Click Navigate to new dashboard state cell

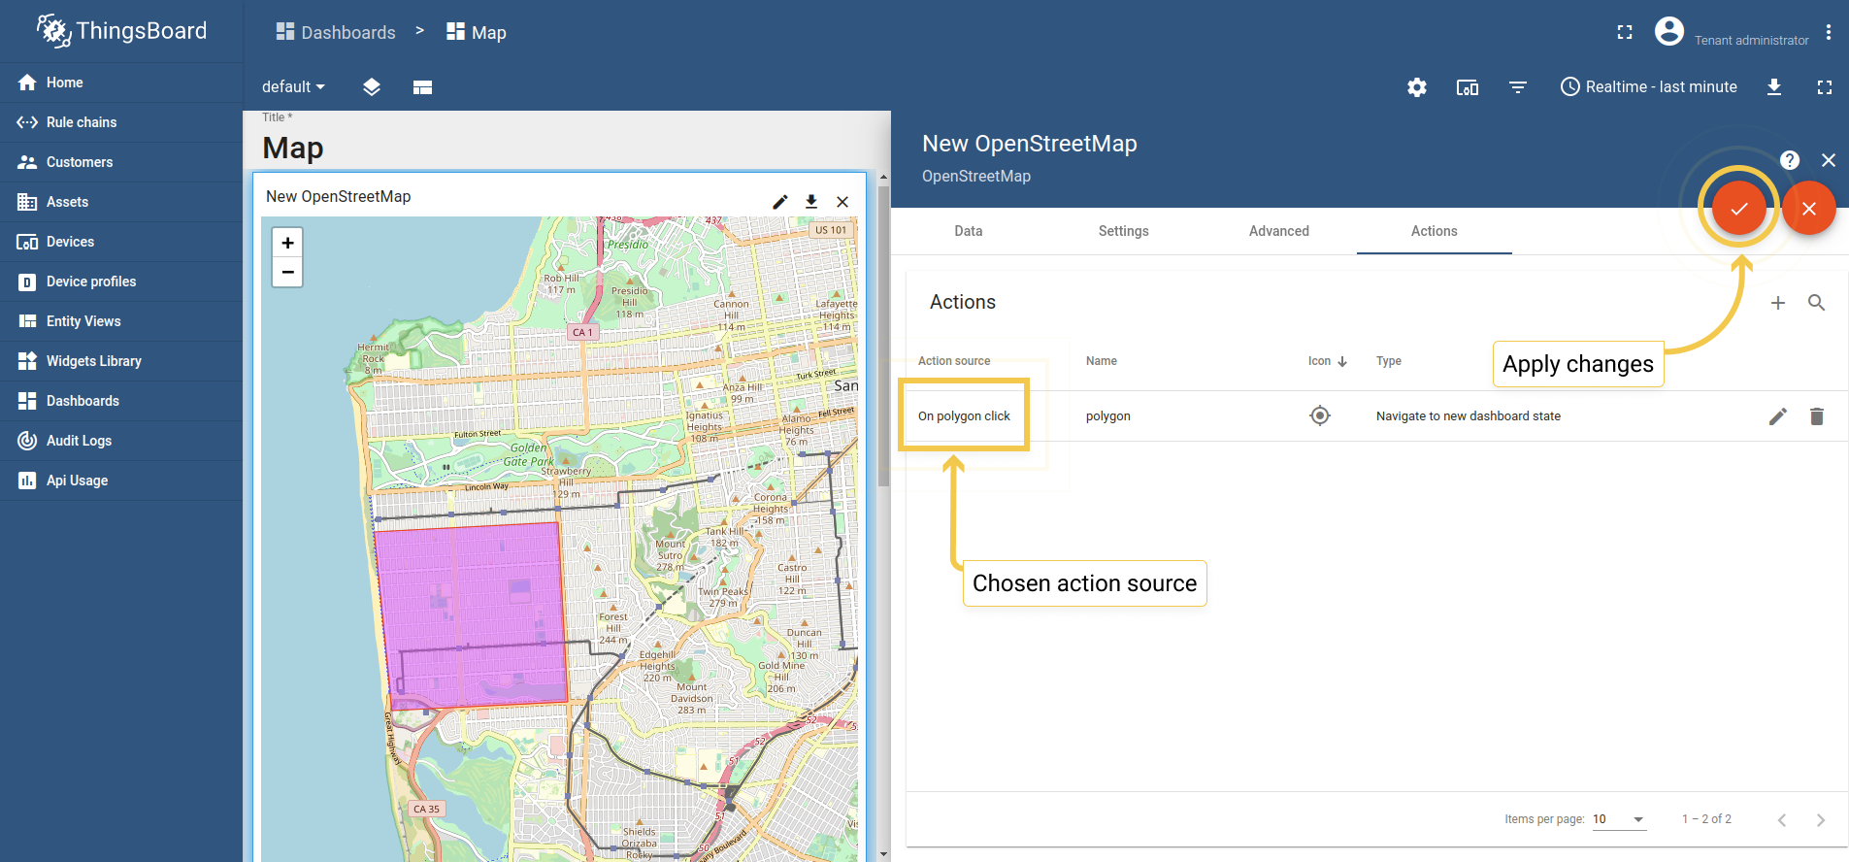pyautogui.click(x=1469, y=415)
